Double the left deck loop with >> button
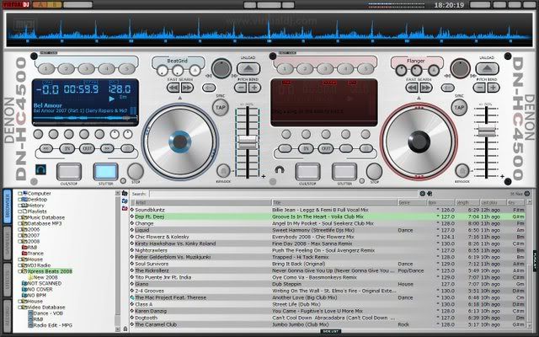539x337 pixels. (x=107, y=148)
